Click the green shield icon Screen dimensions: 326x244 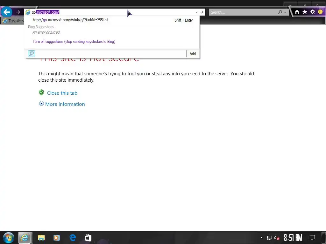tap(41, 92)
